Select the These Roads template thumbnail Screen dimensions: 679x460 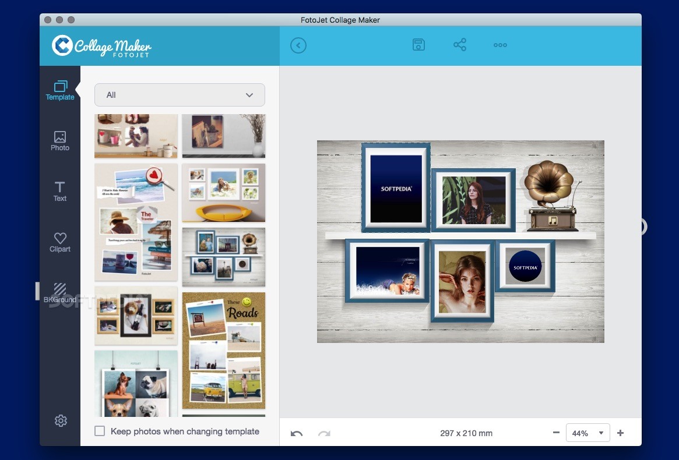(x=223, y=350)
